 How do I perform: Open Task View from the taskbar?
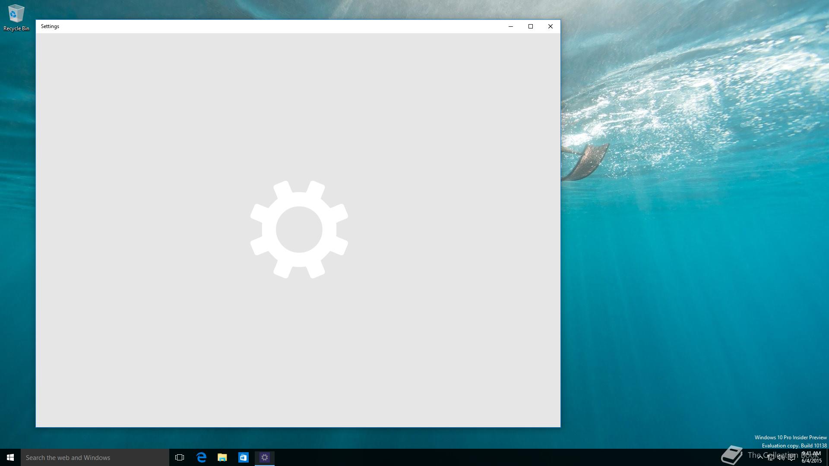180,457
